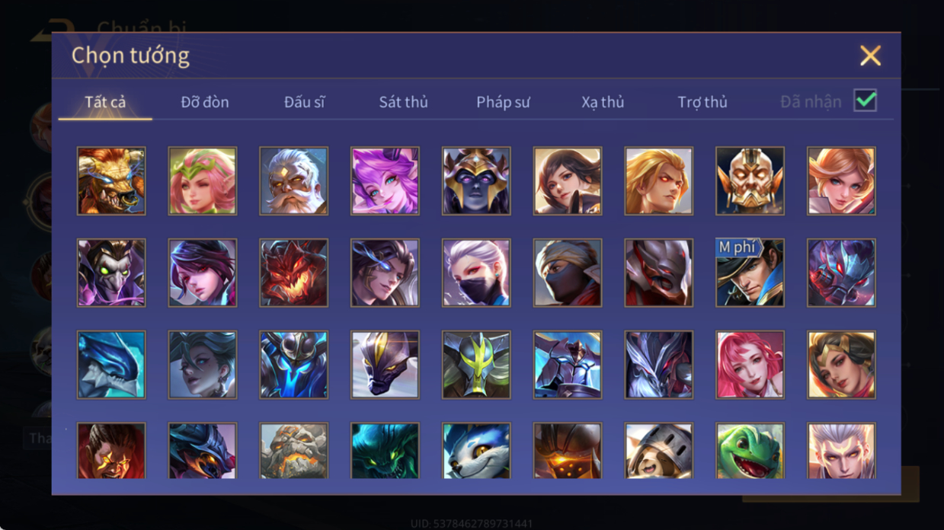Select the Tất cả tab
944x530 pixels.
(105, 102)
